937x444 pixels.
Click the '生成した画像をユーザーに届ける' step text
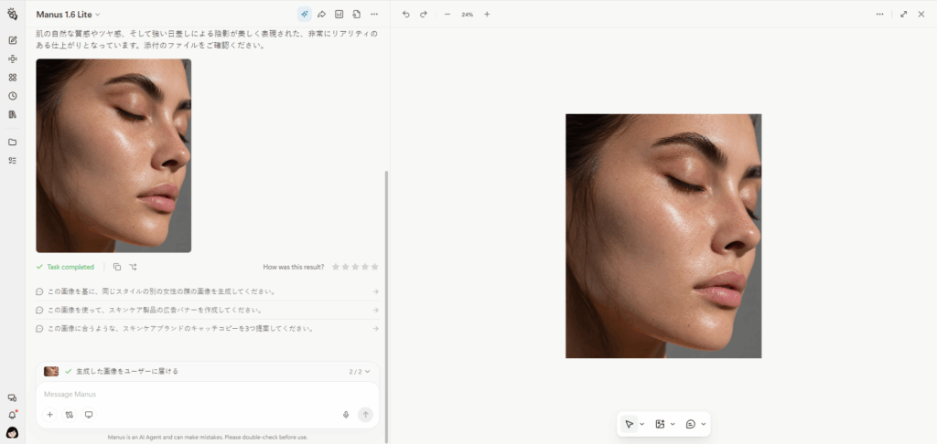(x=127, y=372)
